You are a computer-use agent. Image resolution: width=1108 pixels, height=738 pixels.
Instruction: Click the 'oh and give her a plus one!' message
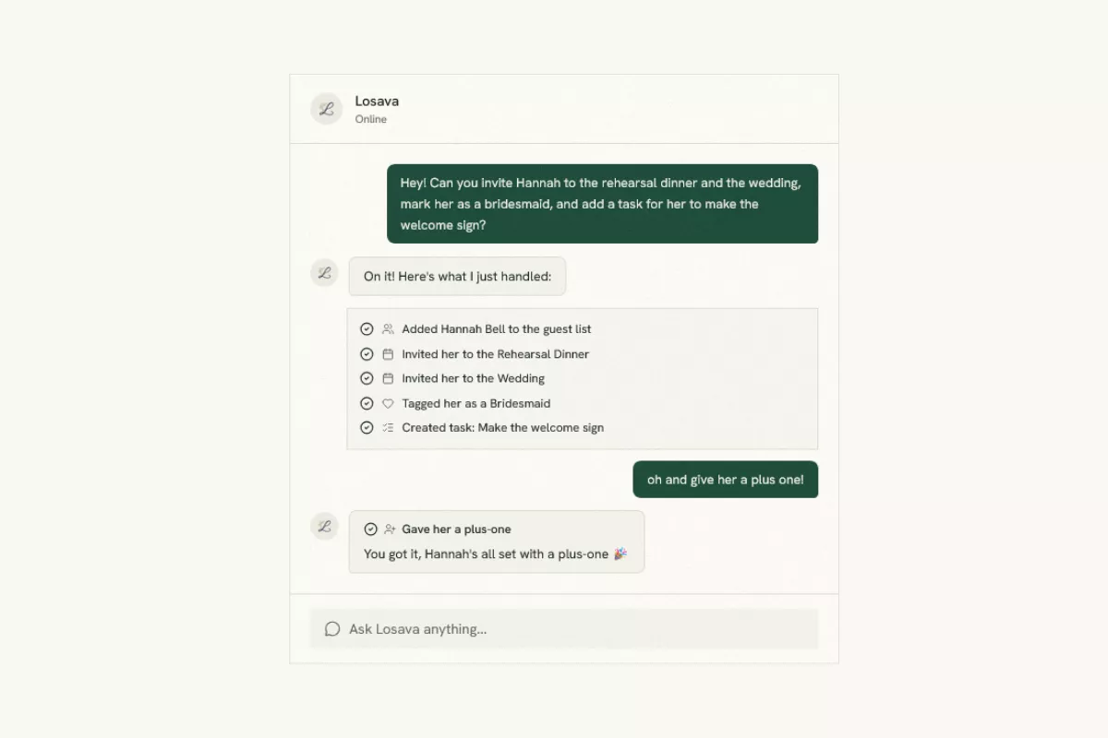coord(726,480)
